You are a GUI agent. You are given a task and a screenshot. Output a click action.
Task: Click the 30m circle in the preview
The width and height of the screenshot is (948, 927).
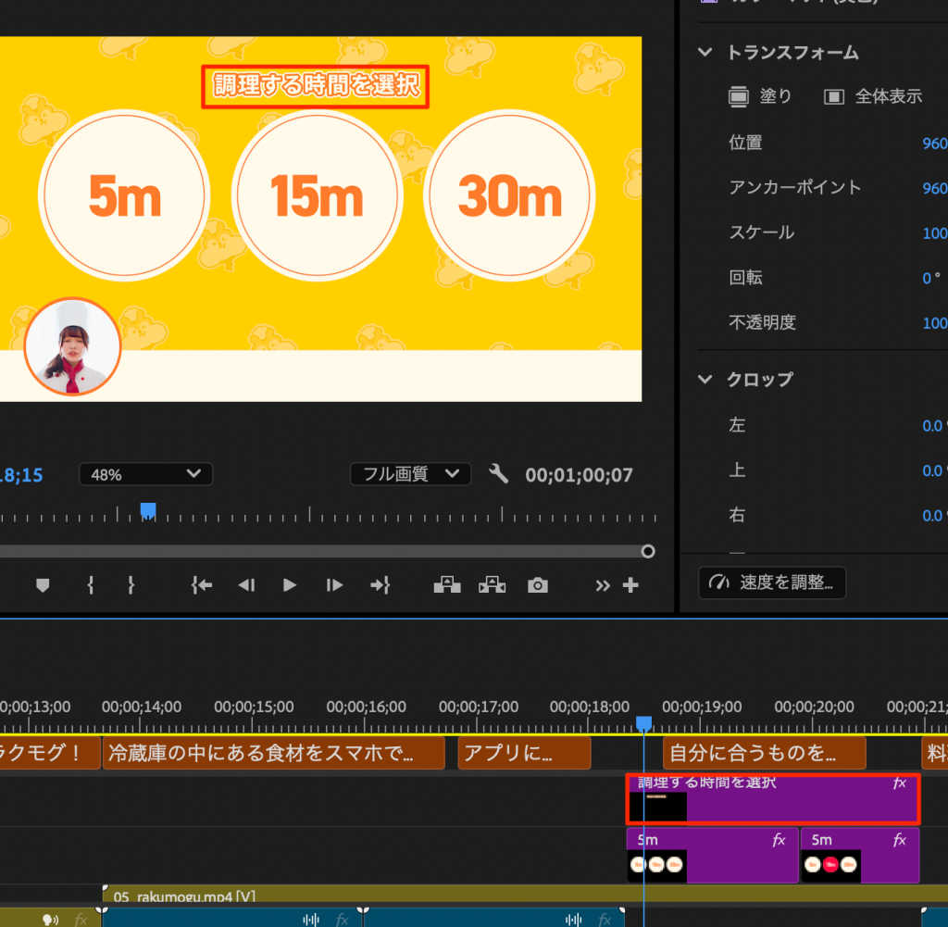(x=509, y=196)
